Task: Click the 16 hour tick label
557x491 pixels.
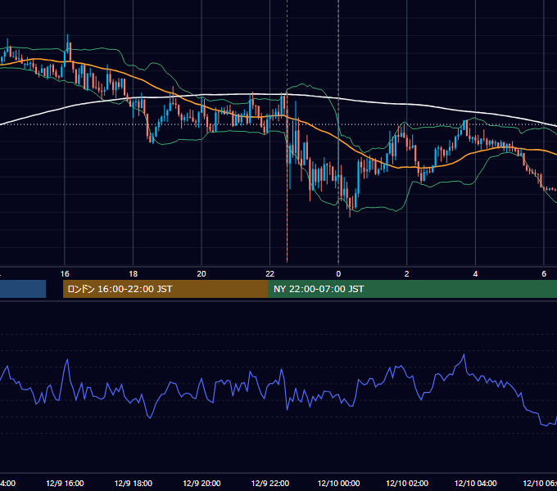Action: click(65, 274)
